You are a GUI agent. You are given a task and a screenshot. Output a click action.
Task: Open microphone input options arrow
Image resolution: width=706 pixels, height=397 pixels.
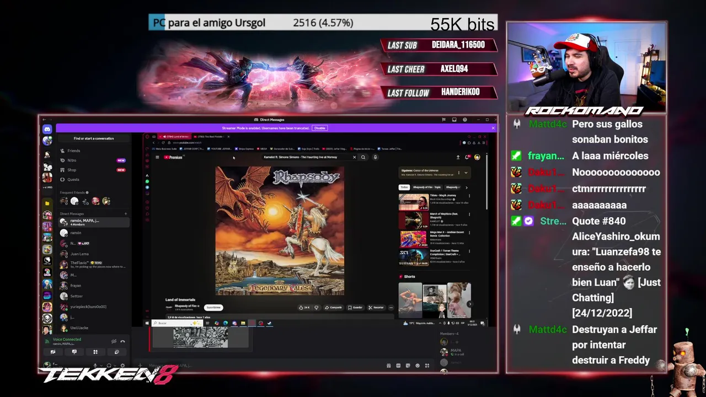point(101,366)
